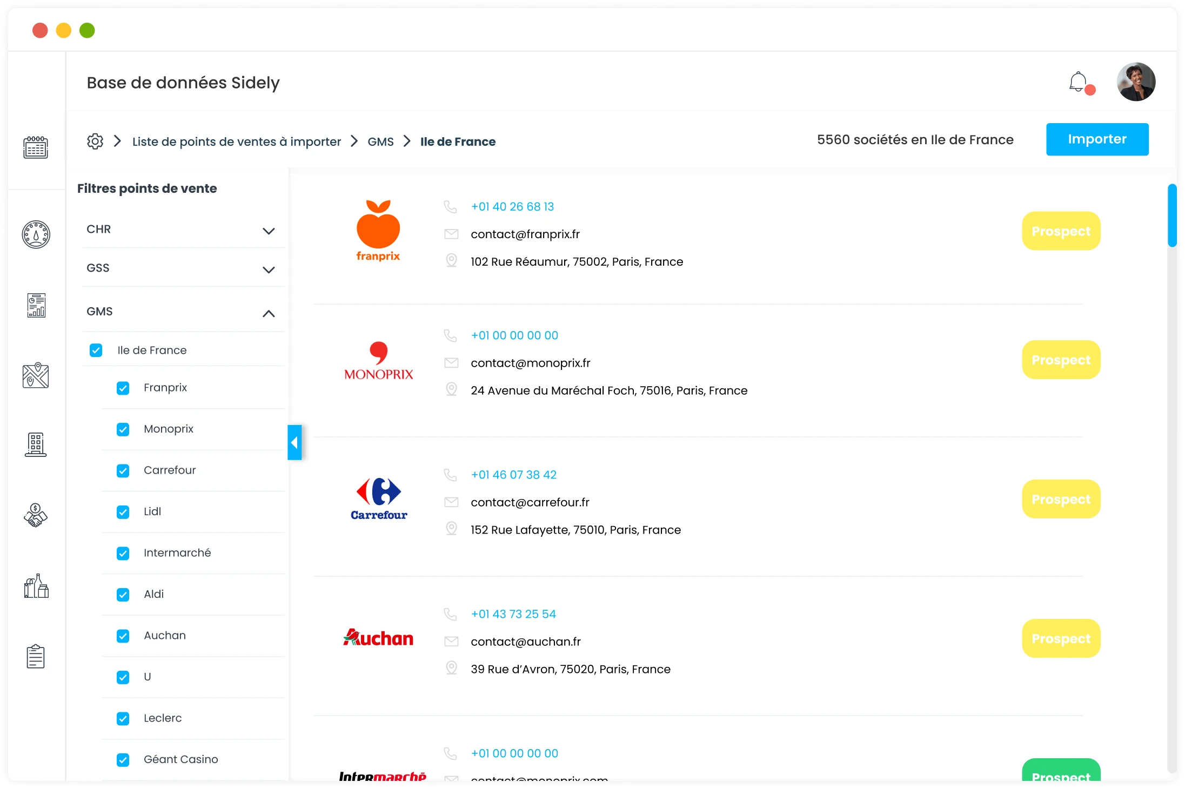This screenshot has height=789, width=1185.
Task: Uncheck the Aldi filter checkbox
Action: [x=123, y=595]
